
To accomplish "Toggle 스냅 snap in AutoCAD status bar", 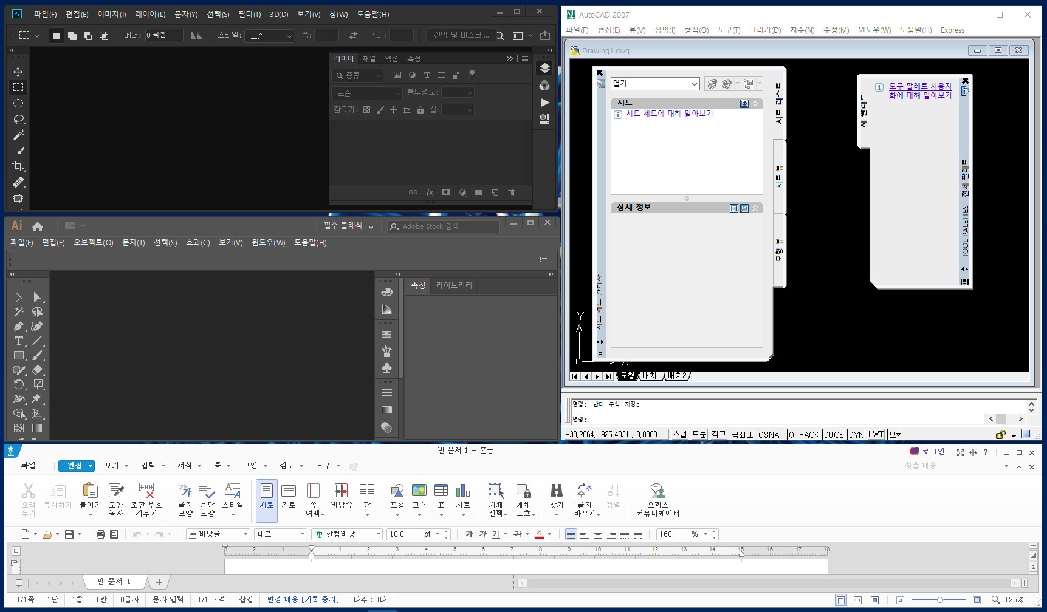I will 680,435.
